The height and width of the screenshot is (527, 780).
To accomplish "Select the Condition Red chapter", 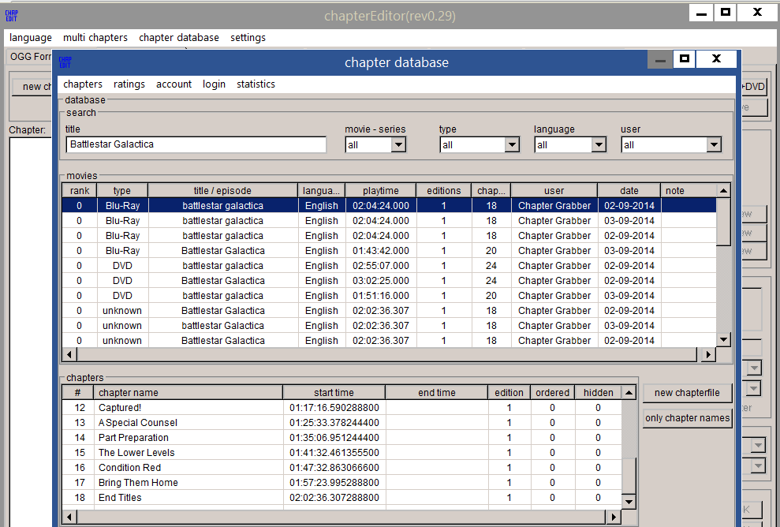I will (x=341, y=467).
